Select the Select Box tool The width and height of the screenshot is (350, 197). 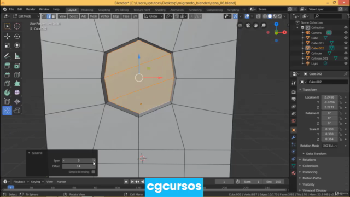pos(7,26)
